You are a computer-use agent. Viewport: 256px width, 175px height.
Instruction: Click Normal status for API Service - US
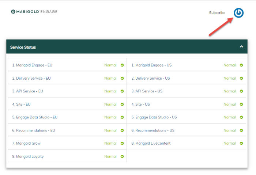[x=229, y=91]
